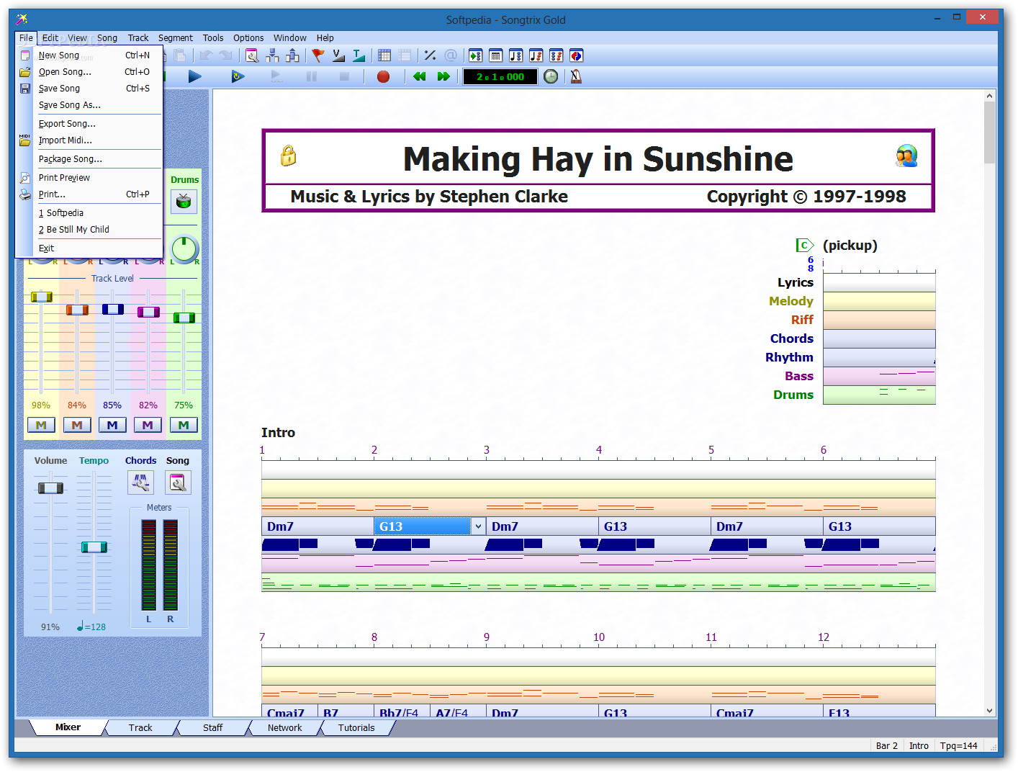Click the author people icon in title box
1018x772 pixels.
(x=907, y=156)
